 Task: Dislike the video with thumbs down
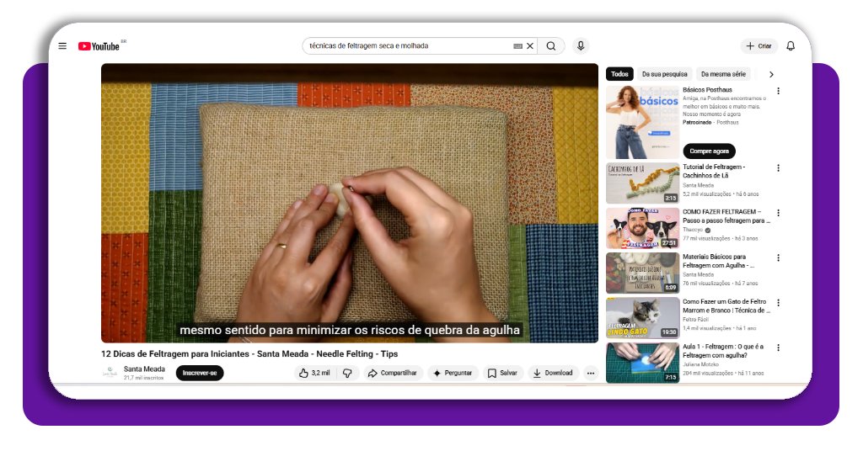coord(346,373)
